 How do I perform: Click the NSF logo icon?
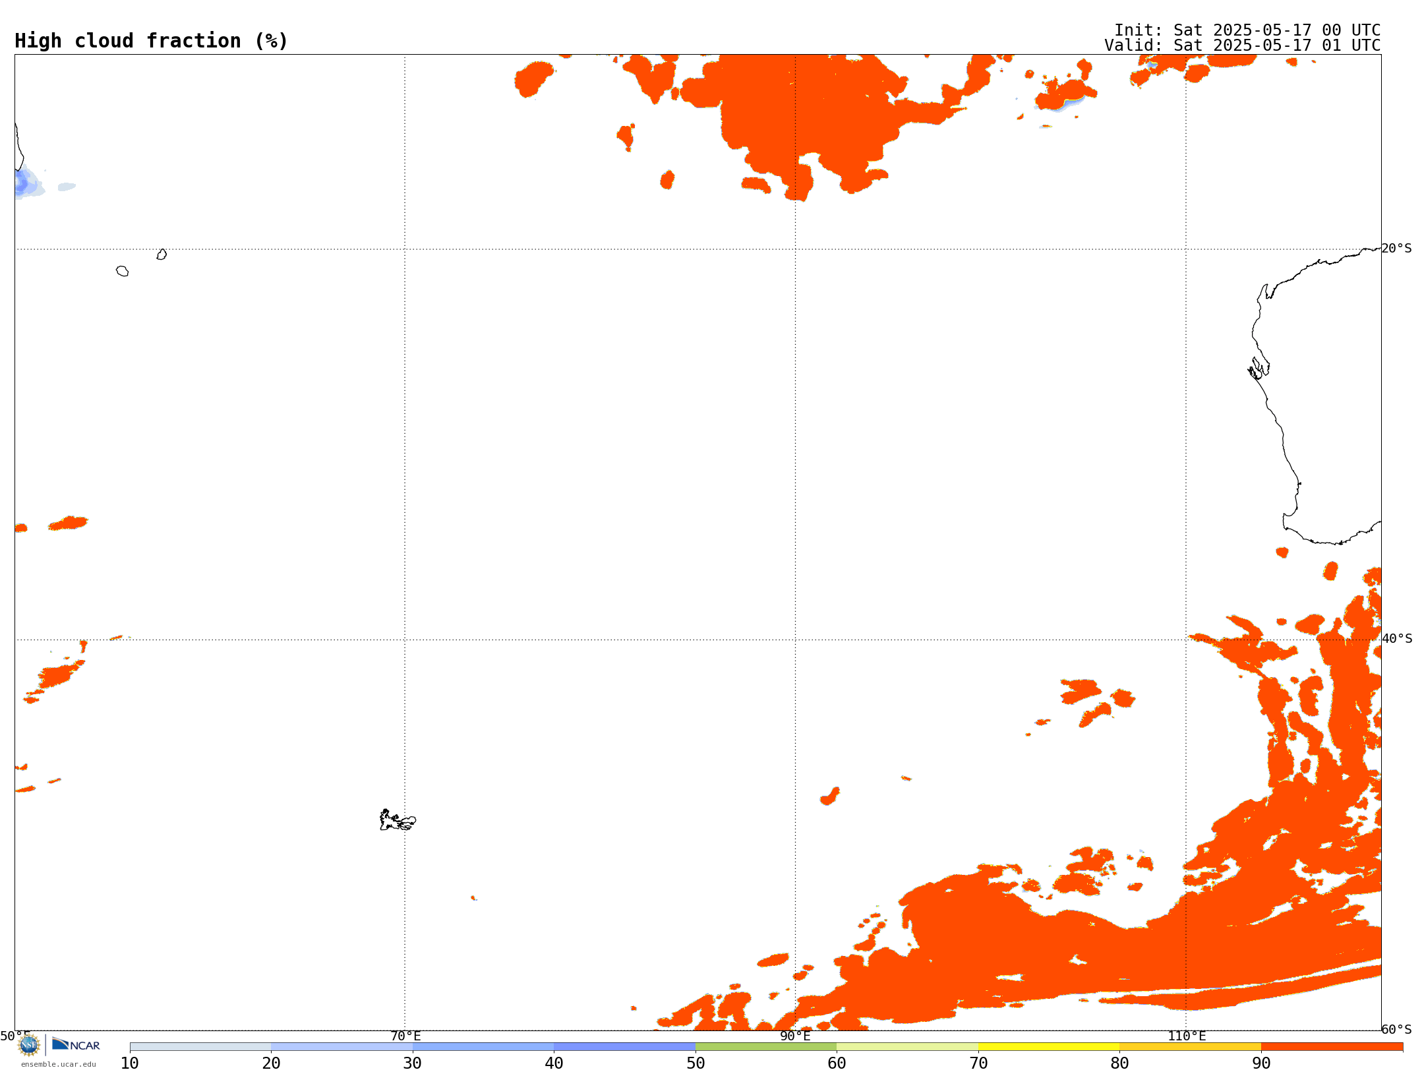click(x=29, y=1045)
